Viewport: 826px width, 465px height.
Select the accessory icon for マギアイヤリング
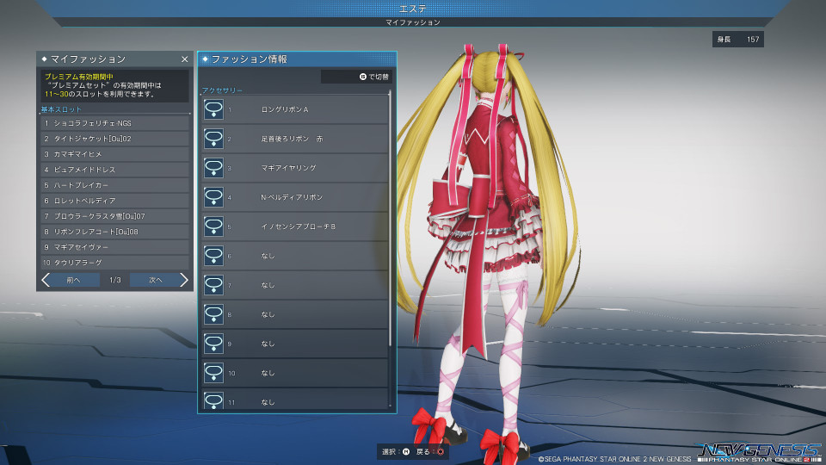[x=213, y=168]
